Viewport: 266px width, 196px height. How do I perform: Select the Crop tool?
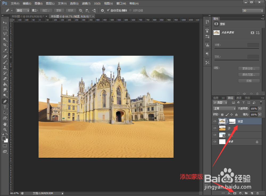[5, 45]
